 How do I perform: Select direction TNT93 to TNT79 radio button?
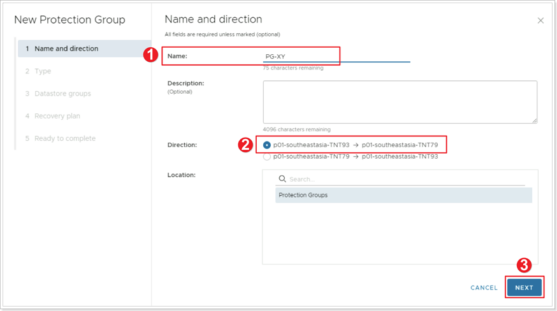(x=267, y=145)
